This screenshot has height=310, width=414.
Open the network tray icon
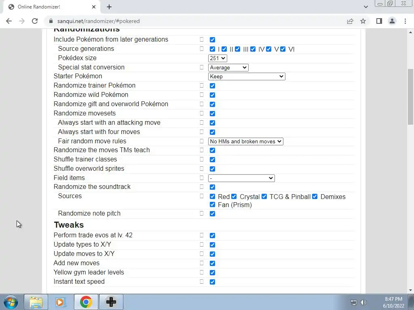353,302
